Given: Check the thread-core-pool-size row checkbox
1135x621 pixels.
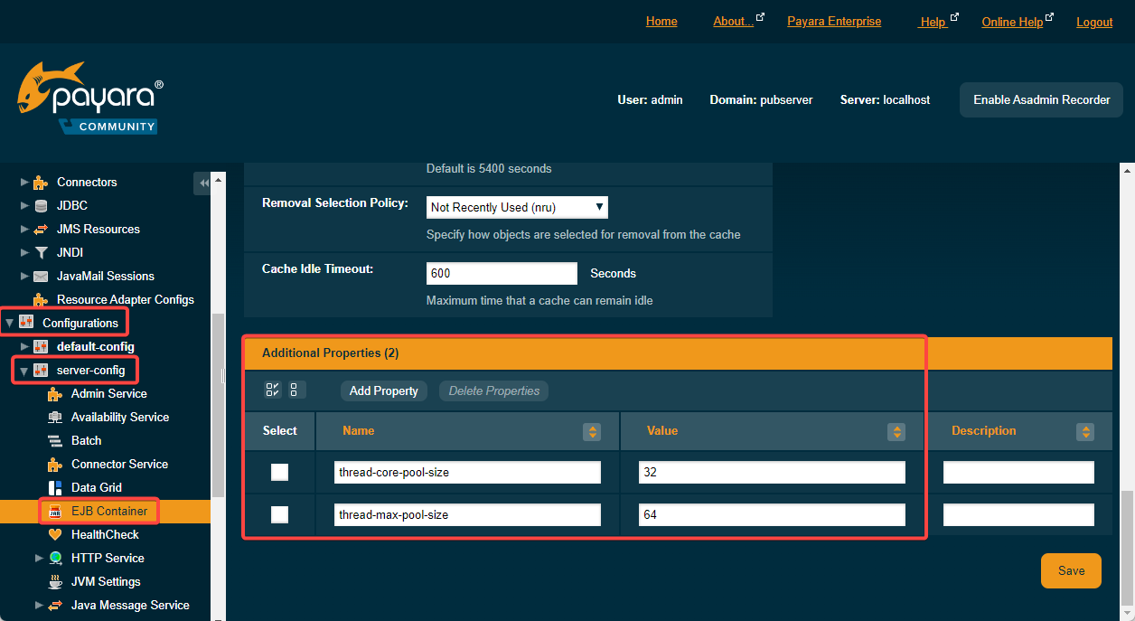Looking at the screenshot, I should point(280,472).
